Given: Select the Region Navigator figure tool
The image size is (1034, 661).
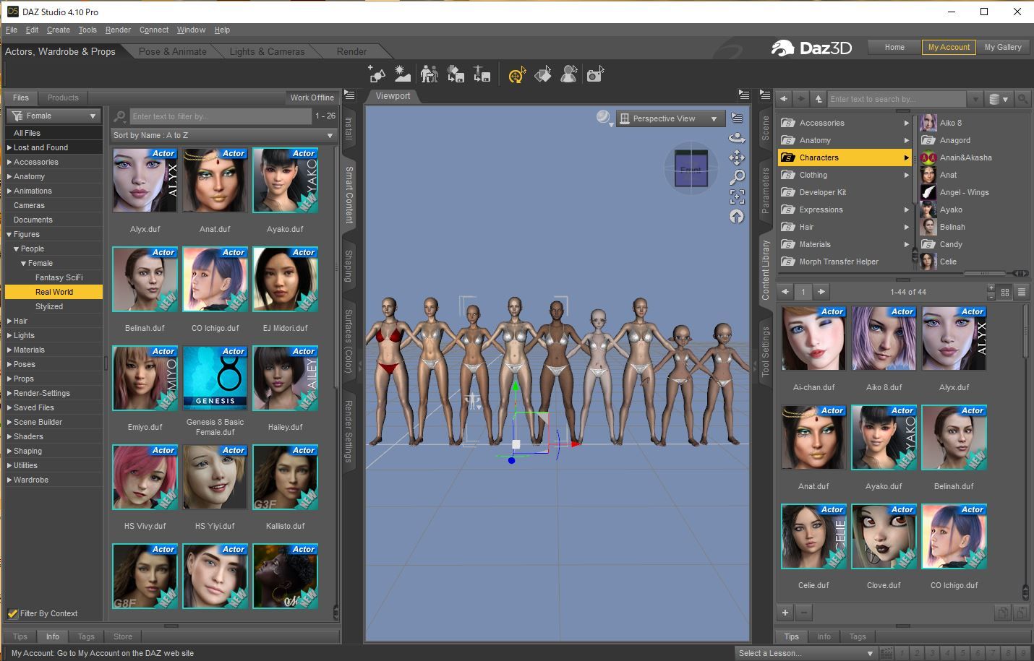Looking at the screenshot, I should [569, 74].
